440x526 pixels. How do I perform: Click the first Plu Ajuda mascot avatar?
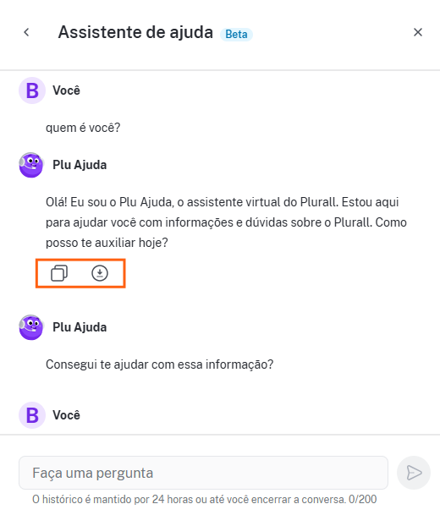click(x=31, y=165)
